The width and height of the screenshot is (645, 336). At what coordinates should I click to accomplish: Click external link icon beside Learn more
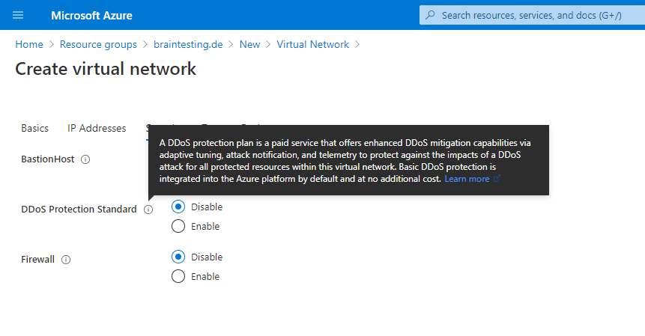coord(497,179)
